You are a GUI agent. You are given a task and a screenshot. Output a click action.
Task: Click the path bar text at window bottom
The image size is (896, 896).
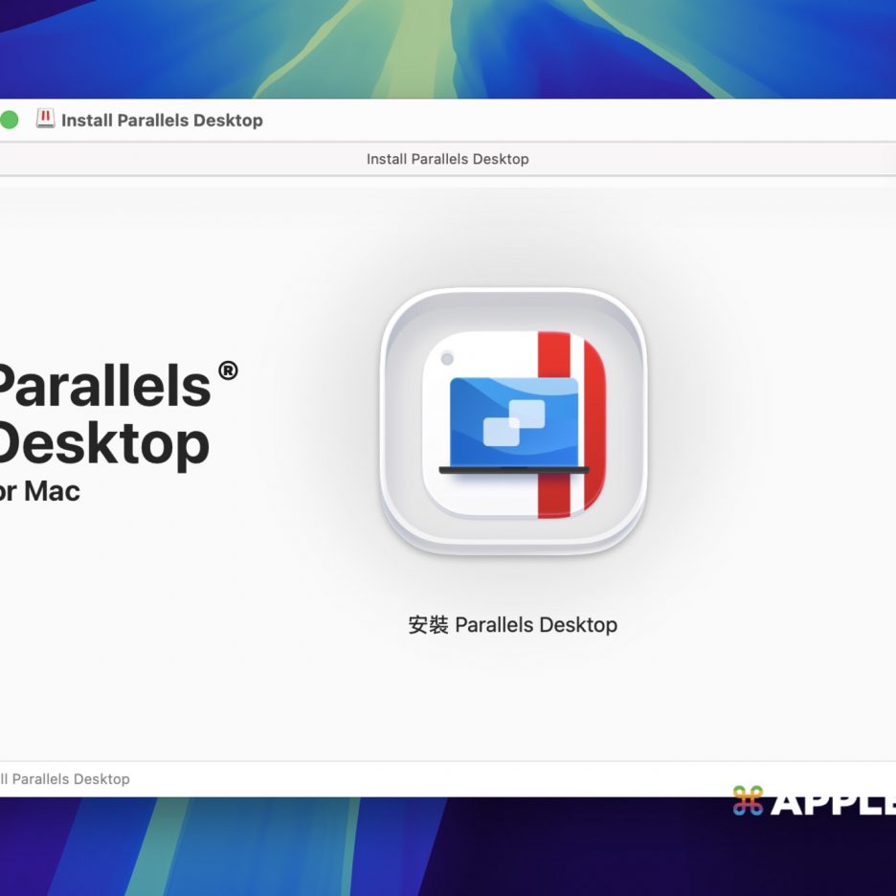point(65,779)
